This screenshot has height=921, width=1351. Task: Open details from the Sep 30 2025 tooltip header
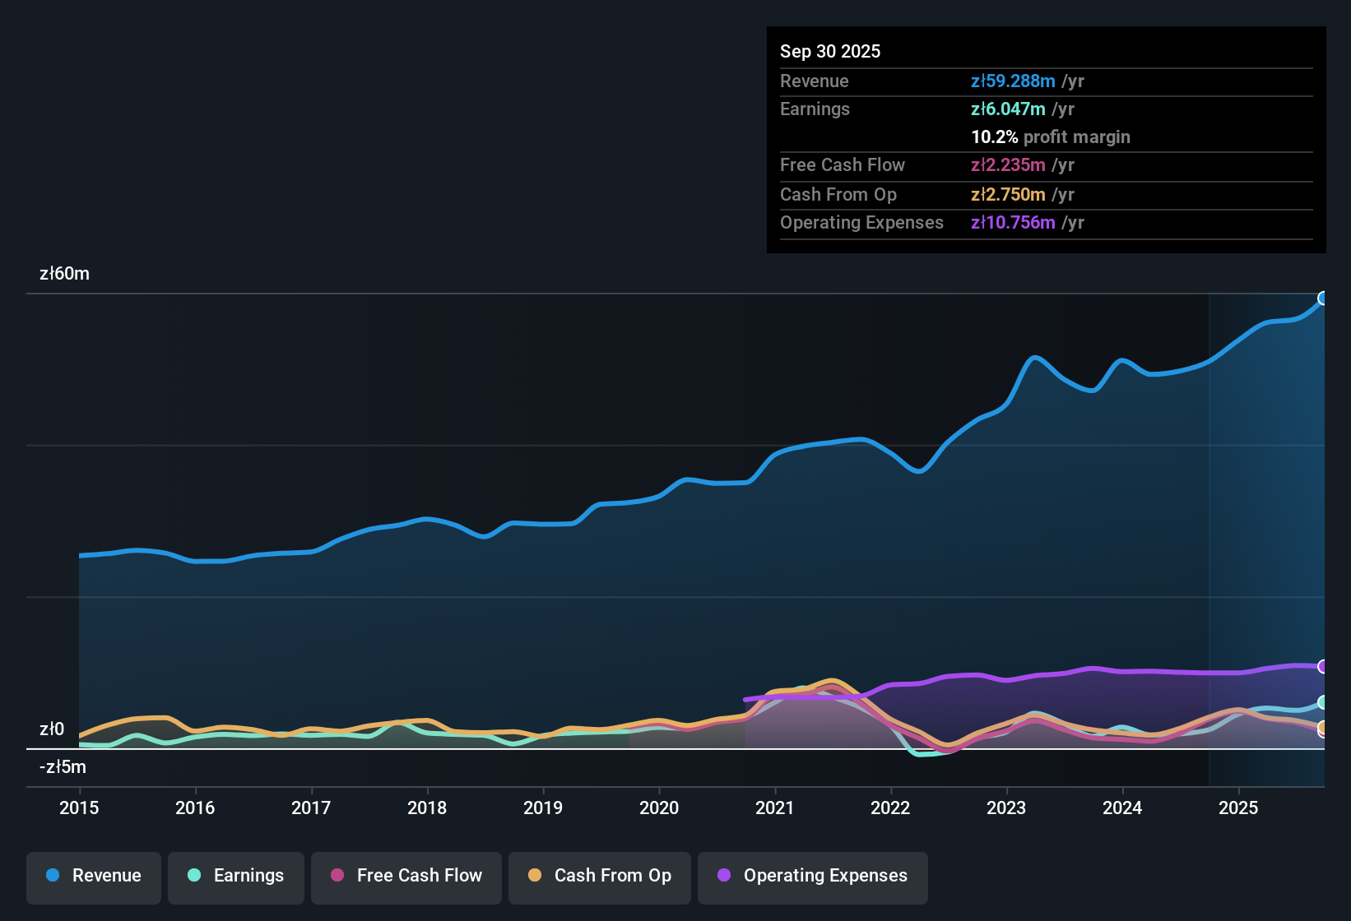(x=830, y=51)
